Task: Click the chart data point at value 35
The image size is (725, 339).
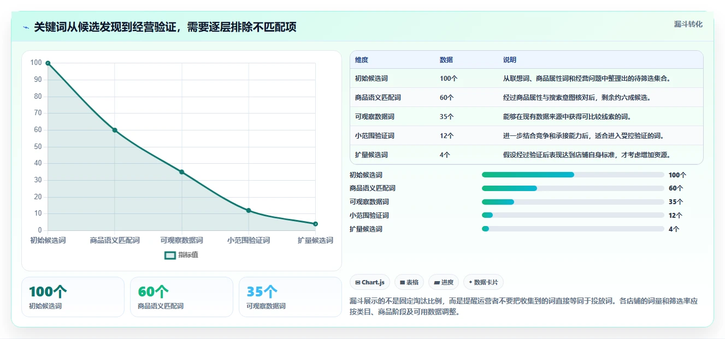Action: tap(181, 172)
